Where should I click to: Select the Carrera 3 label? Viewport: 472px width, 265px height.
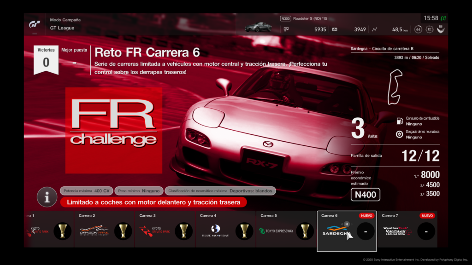click(x=147, y=216)
